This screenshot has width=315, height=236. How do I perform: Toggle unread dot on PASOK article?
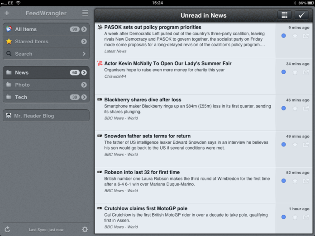[x=283, y=36]
